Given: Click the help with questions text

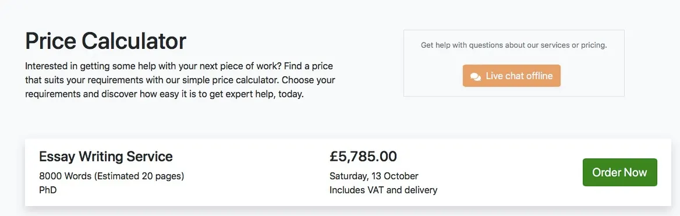Looking at the screenshot, I should coord(513,45).
